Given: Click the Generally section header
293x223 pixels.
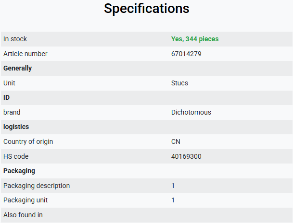Looking at the screenshot, I should pos(18,69).
